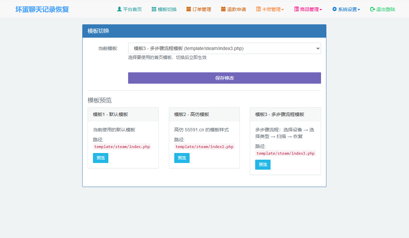Click the logout icon beside 退出登陆

point(373,9)
